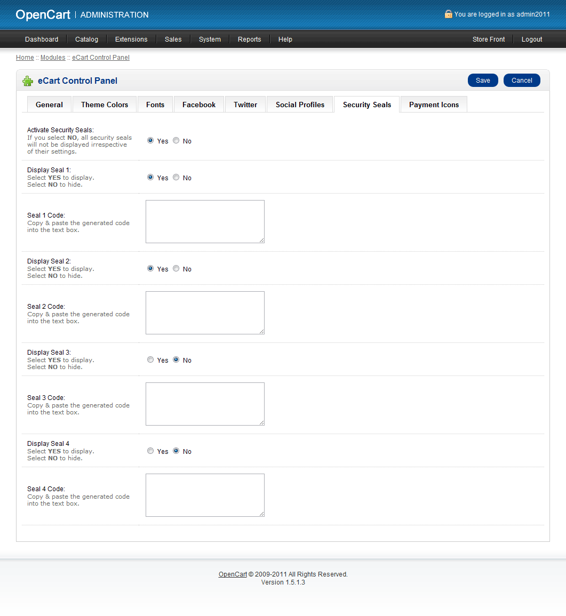Select the Security Seals tab
Viewport: 566px width, 616px height.
pos(367,105)
